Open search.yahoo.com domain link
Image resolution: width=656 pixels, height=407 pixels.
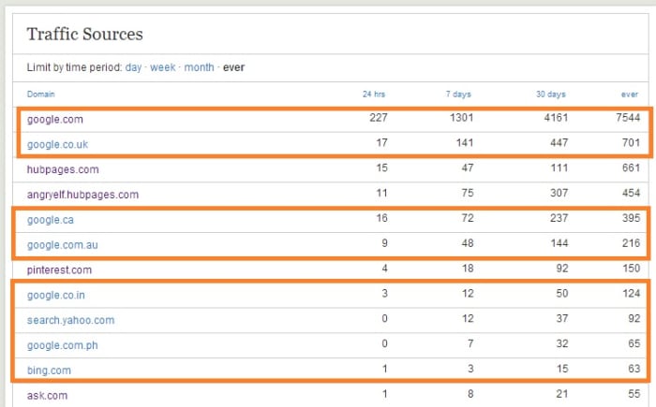[x=70, y=320]
